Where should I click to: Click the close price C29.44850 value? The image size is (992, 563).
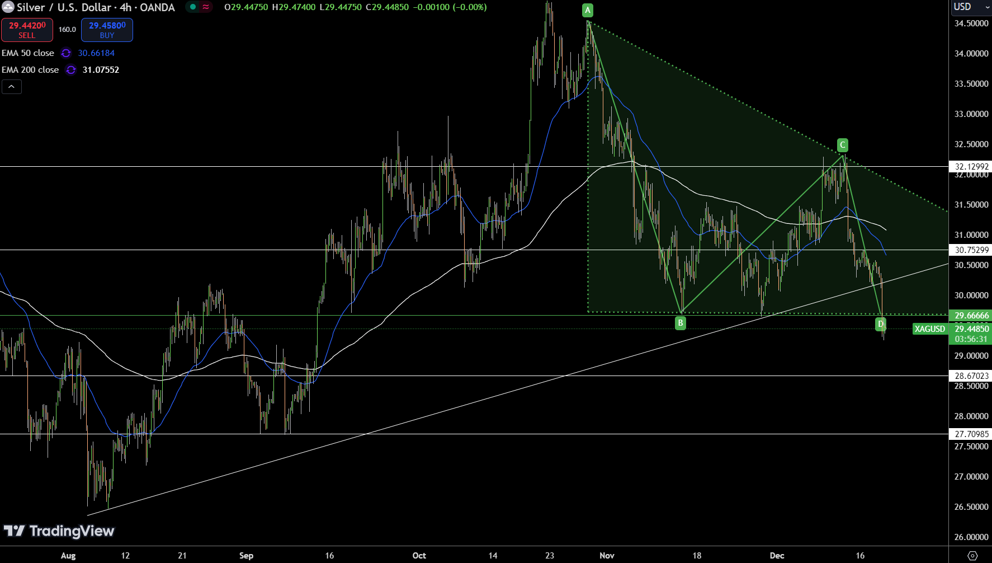[387, 7]
